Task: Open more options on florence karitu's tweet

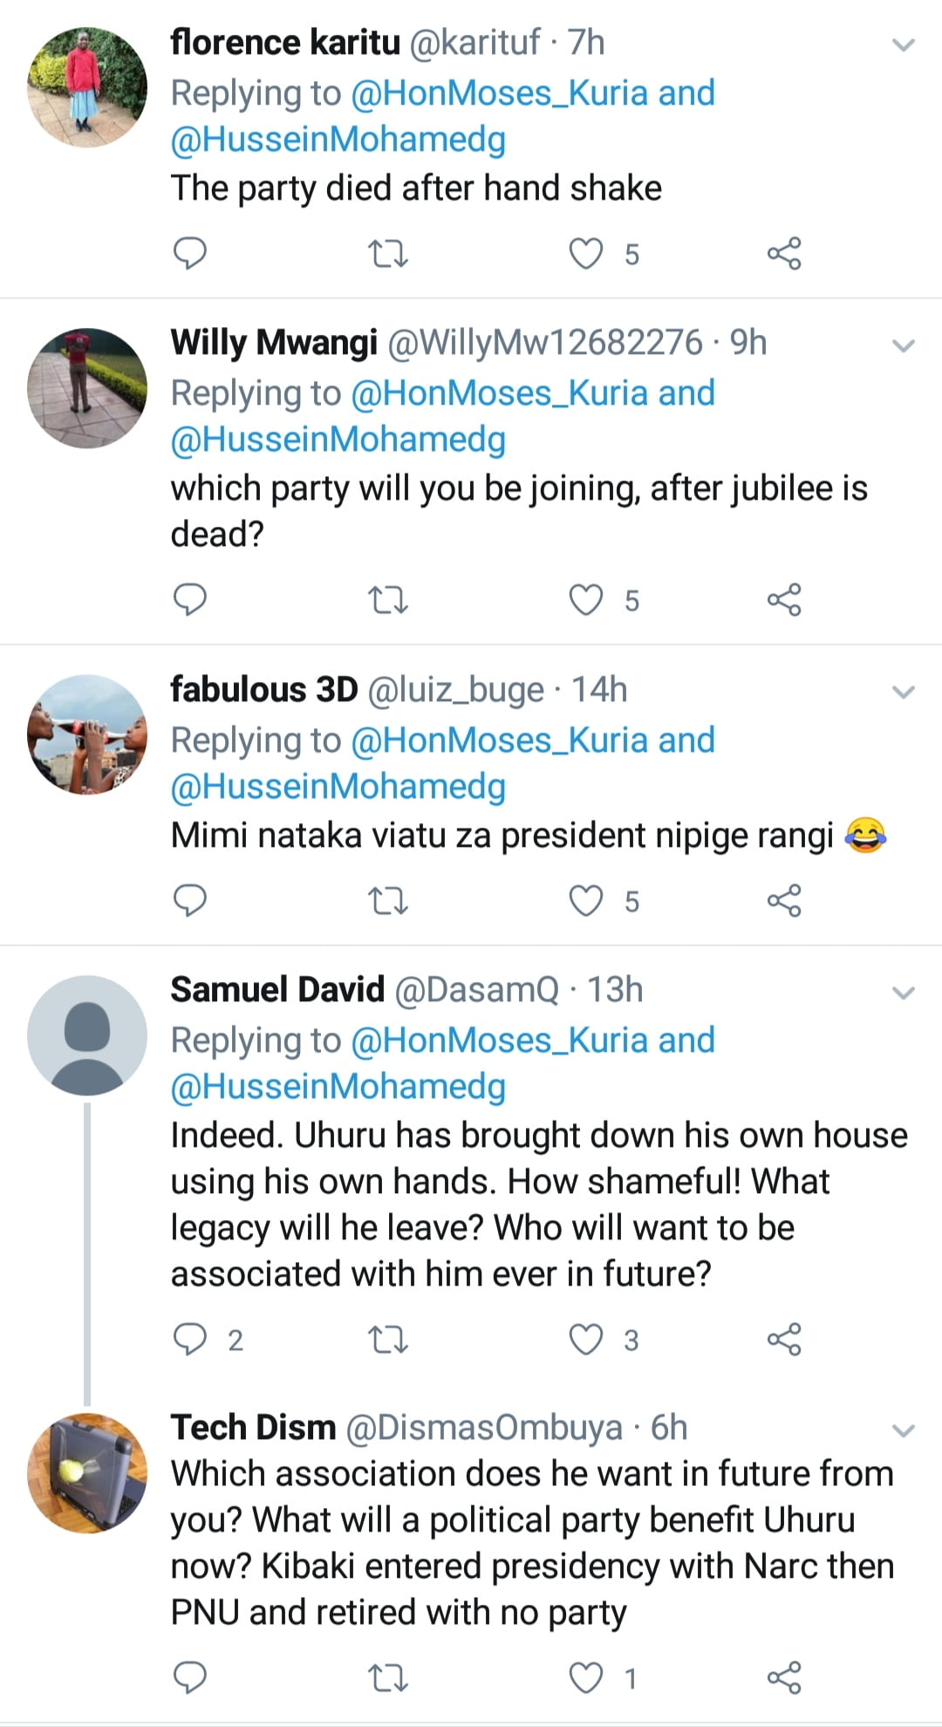Action: click(904, 44)
